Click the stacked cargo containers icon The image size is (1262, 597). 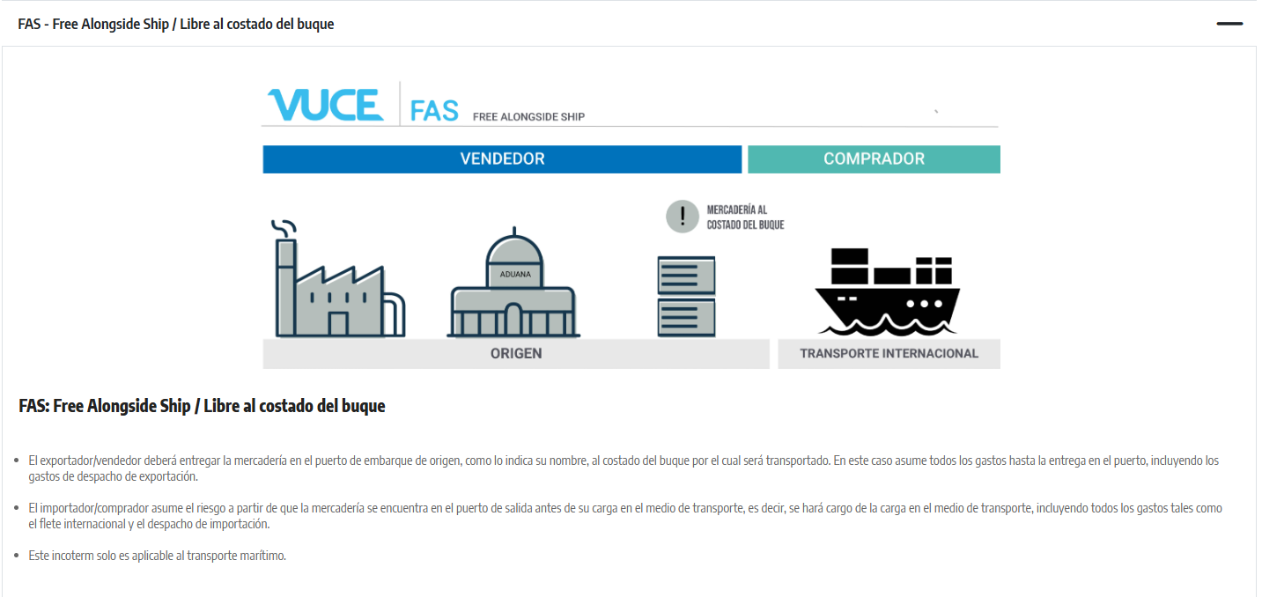click(x=687, y=296)
